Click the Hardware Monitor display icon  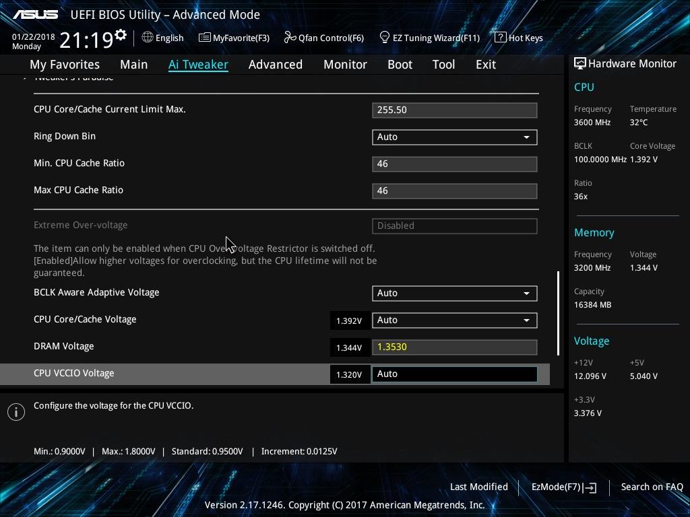579,64
